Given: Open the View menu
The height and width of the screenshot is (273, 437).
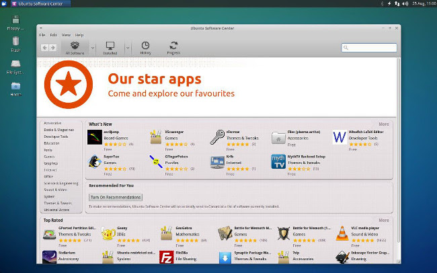Looking at the screenshot, I should pos(66,35).
